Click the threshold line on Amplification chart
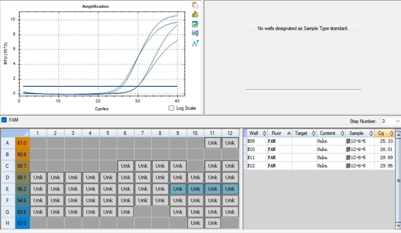The image size is (401, 233). coord(100,86)
